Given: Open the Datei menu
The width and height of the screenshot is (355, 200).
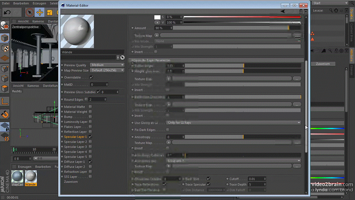Looking at the screenshot, I should coord(5,3).
